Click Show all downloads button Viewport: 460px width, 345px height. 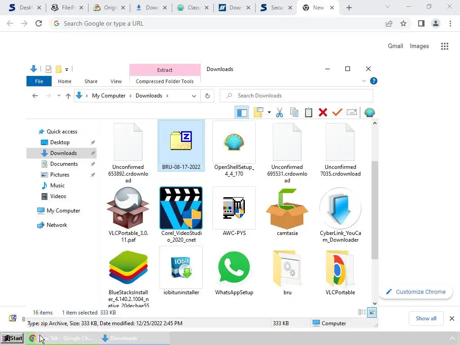(426, 318)
